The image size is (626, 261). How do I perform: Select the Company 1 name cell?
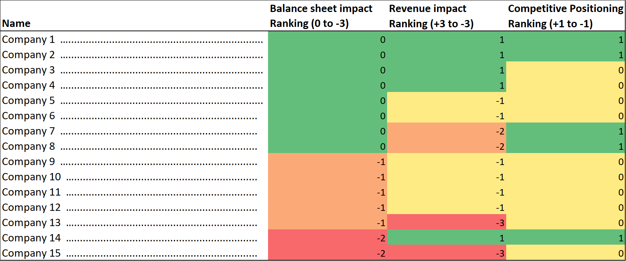(x=134, y=39)
